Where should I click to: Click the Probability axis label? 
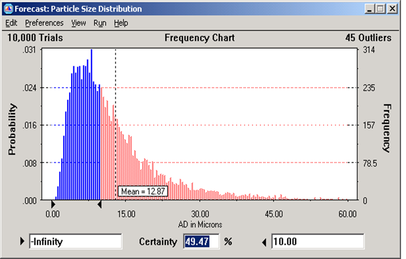pyautogui.click(x=12, y=129)
